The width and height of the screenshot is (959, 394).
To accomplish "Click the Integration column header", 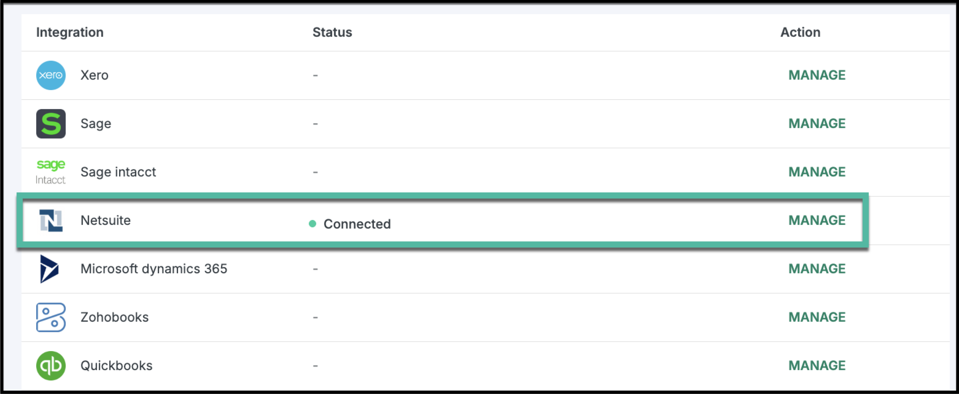I will [x=70, y=32].
